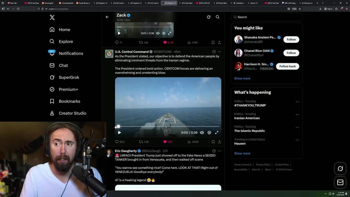This screenshot has width=350, height=197.
Task: Bookmark the post with 178K views
Action: click(x=213, y=42)
